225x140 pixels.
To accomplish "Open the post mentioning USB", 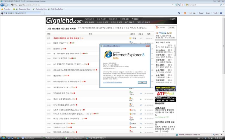I will pyautogui.click(x=62, y=87).
